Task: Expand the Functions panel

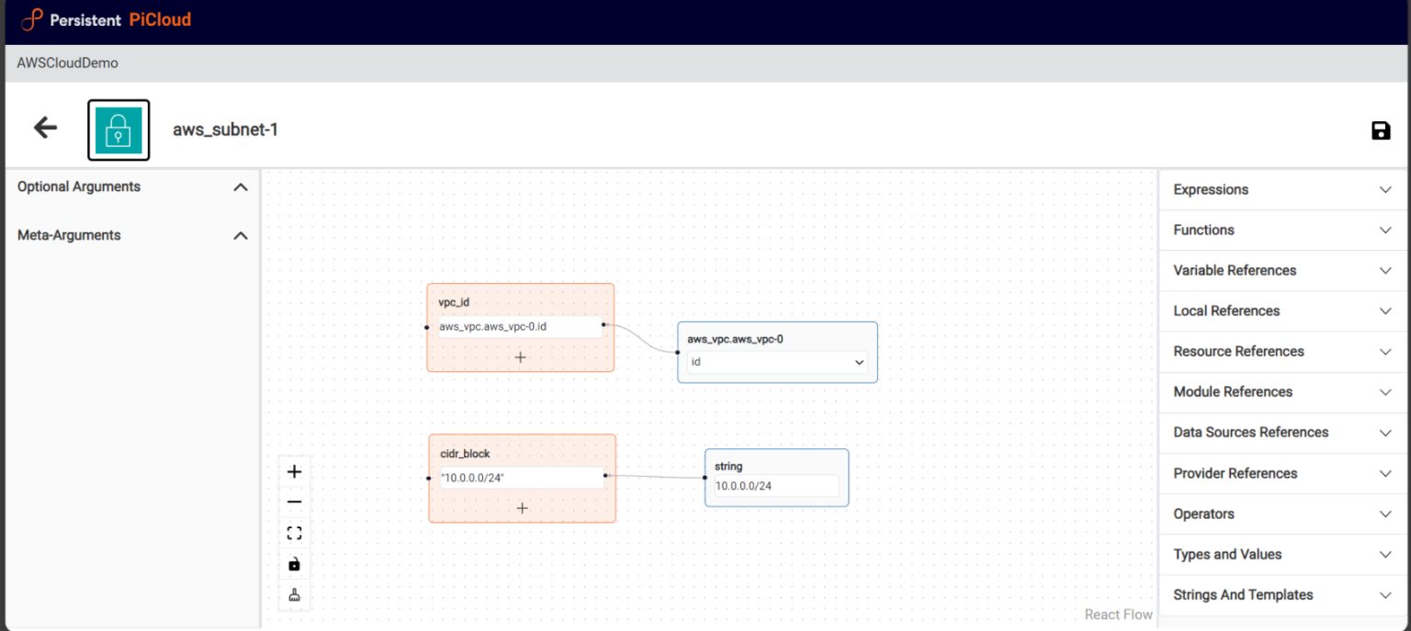Action: click(x=1281, y=230)
